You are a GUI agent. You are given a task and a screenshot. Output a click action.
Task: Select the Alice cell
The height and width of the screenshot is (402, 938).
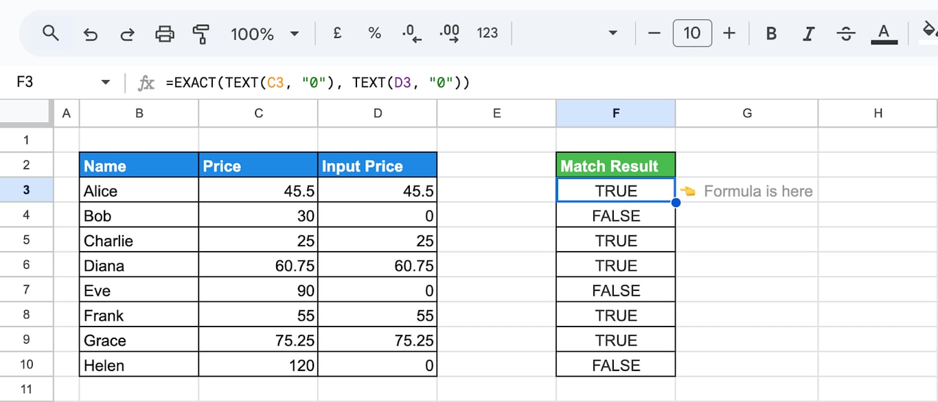point(139,191)
